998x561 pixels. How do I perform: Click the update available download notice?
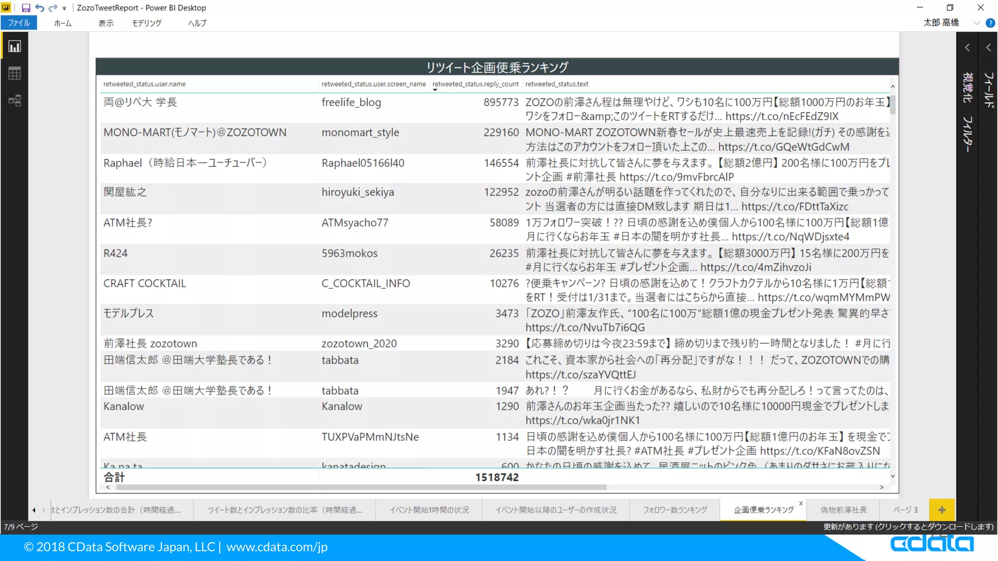point(908,526)
